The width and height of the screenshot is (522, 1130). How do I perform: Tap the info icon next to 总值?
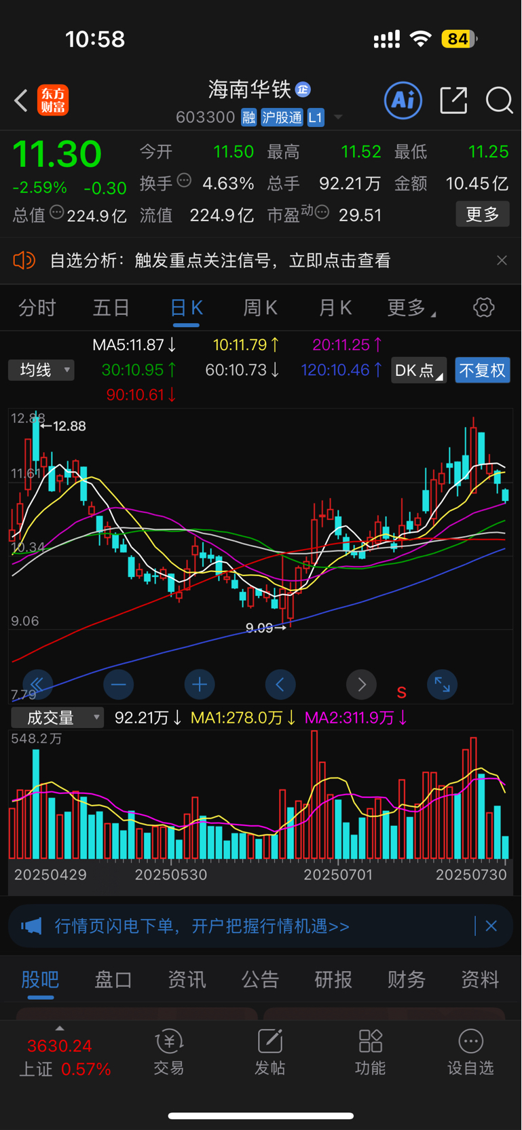[x=57, y=212]
